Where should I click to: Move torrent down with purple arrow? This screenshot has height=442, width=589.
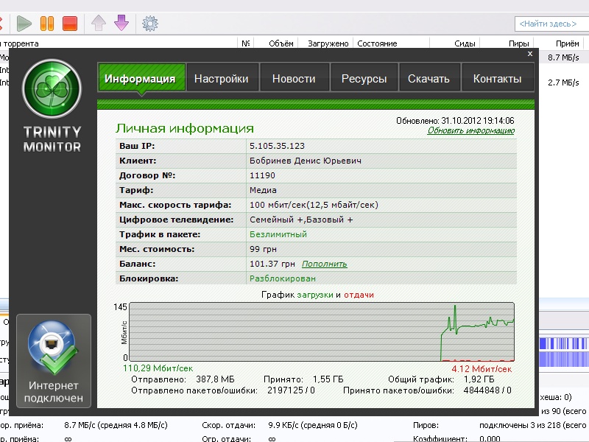121,23
